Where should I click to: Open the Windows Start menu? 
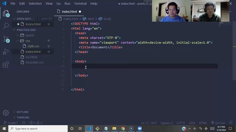4,129
